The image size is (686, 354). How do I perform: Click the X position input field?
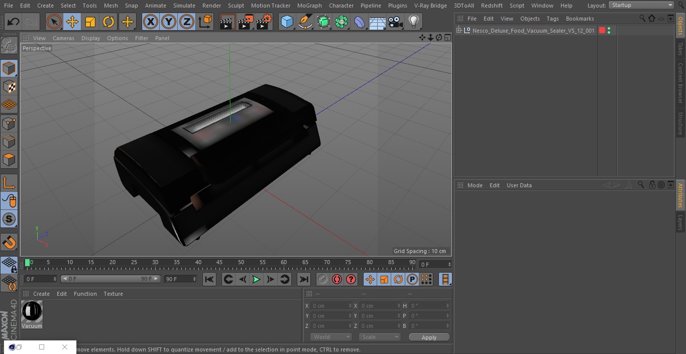pyautogui.click(x=331, y=306)
